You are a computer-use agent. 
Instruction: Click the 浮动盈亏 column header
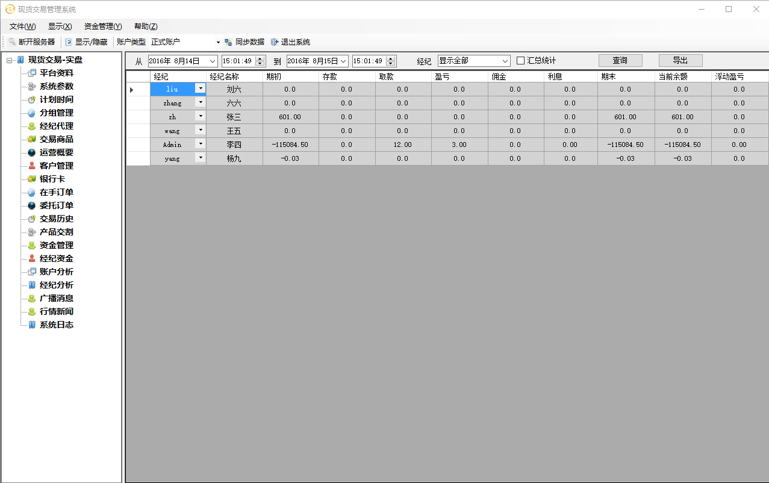click(x=739, y=76)
